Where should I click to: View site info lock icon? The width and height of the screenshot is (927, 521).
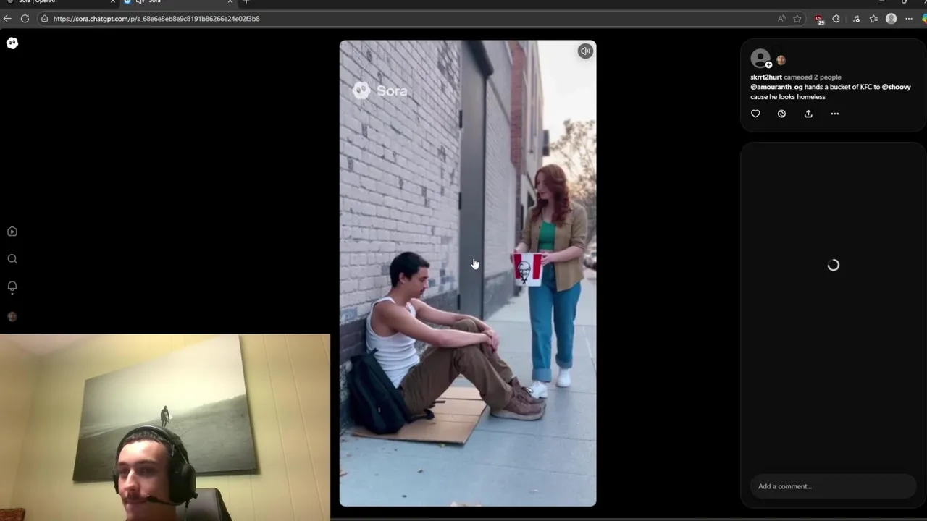click(x=45, y=19)
